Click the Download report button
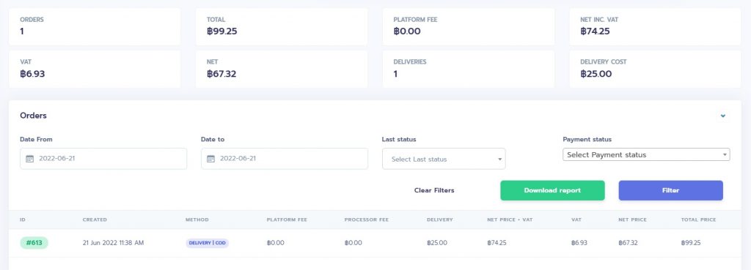 pyautogui.click(x=552, y=190)
